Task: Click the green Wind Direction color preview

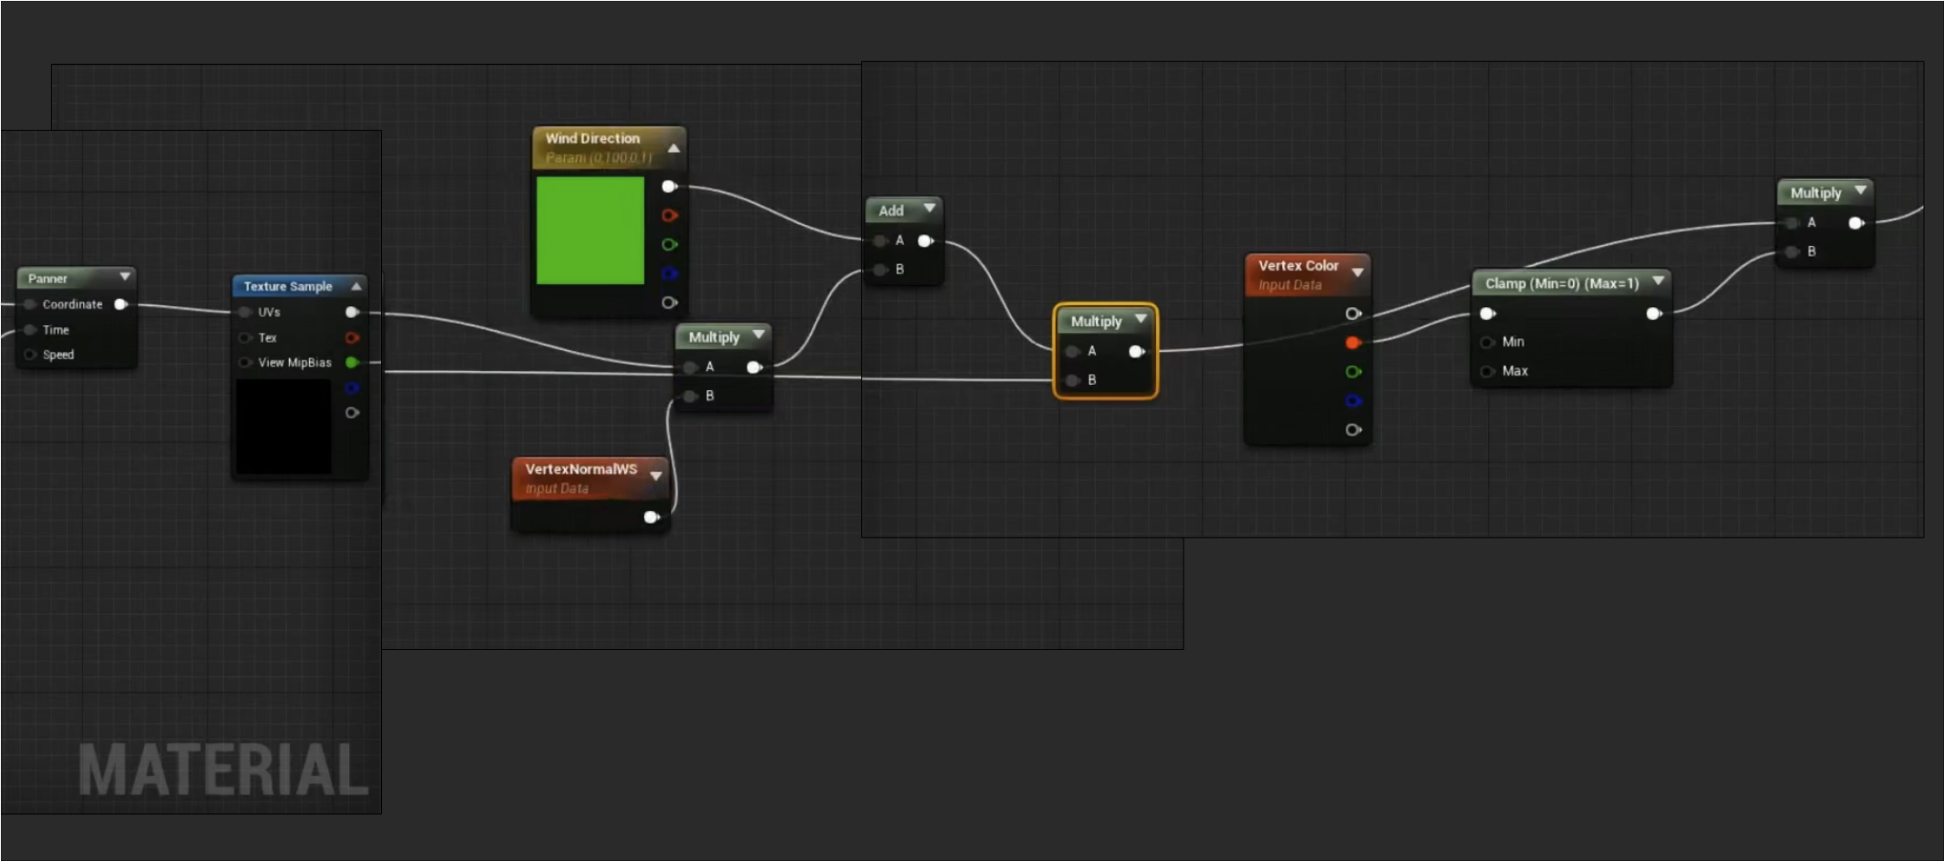Action: click(590, 230)
